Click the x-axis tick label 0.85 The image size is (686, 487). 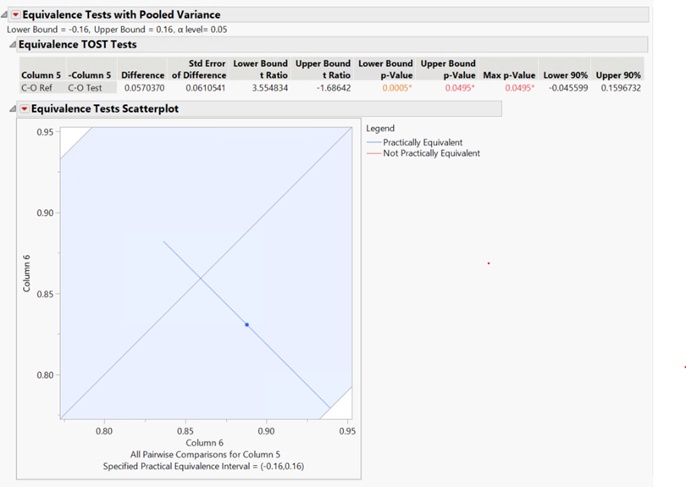coord(185,431)
